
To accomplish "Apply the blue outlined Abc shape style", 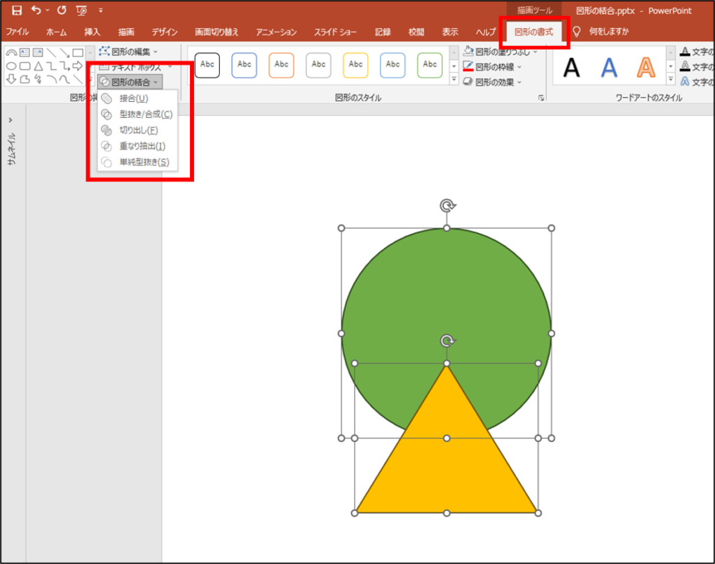I will [x=244, y=65].
